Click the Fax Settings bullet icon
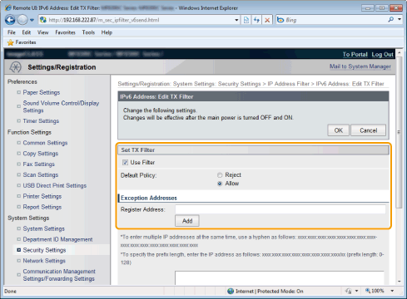This screenshot has width=407, height=299. coord(18,164)
